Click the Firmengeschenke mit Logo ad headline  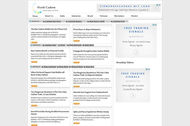click(125, 6)
